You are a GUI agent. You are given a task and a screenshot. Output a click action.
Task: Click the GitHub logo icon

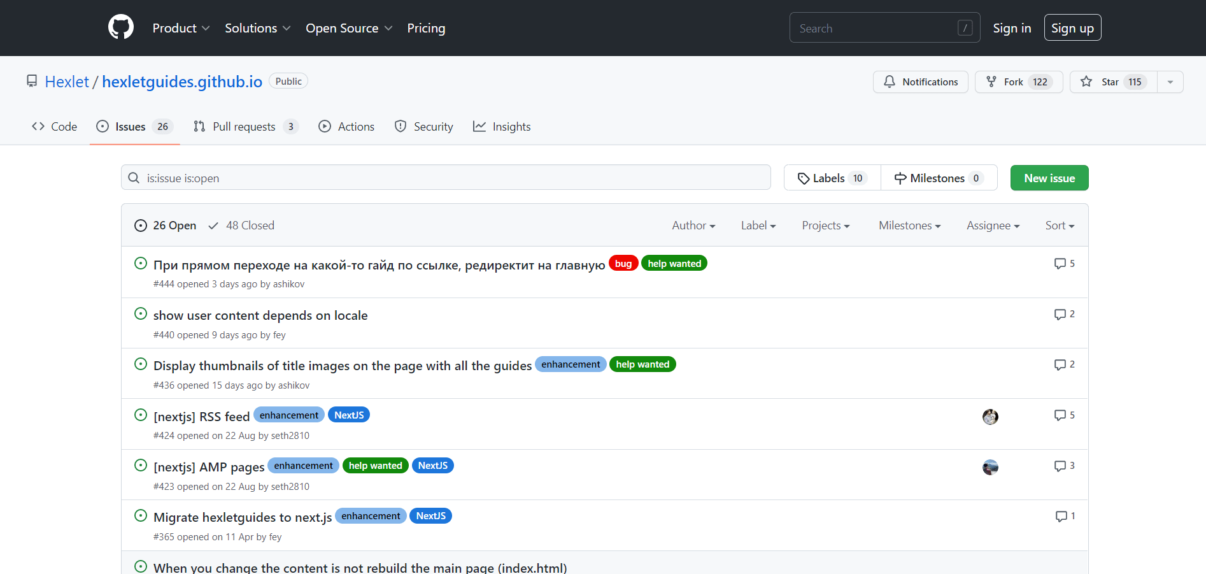click(121, 27)
